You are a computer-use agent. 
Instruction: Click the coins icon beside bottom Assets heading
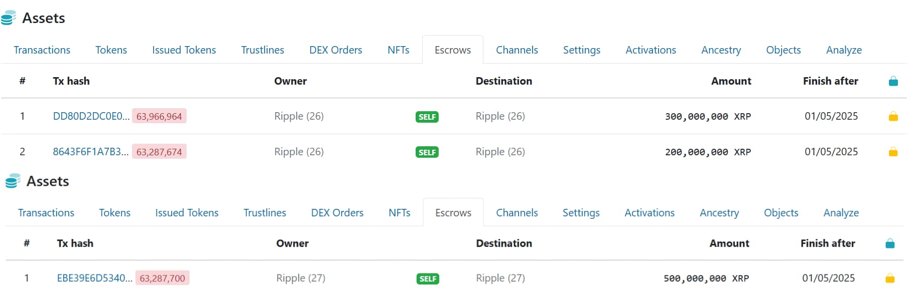tap(13, 181)
